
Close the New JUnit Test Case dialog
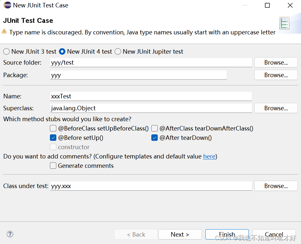coord(290,5)
